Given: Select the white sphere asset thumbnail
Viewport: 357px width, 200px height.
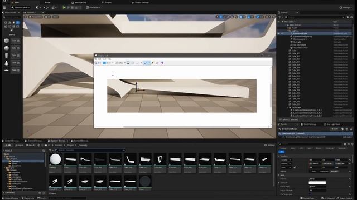Looking at the screenshot, I should [x=55, y=159].
